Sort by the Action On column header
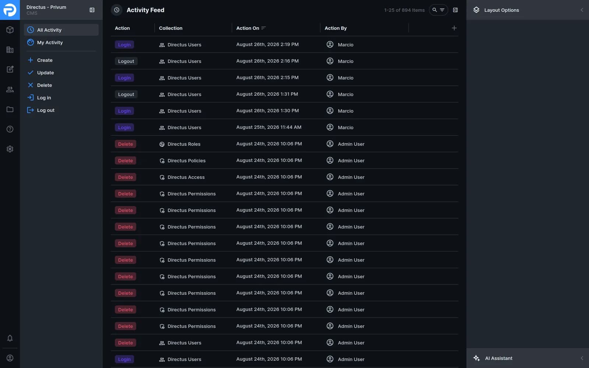The image size is (589, 368). pyautogui.click(x=247, y=28)
